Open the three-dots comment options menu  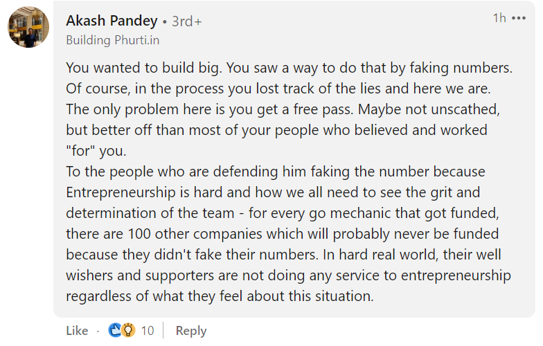[518, 18]
